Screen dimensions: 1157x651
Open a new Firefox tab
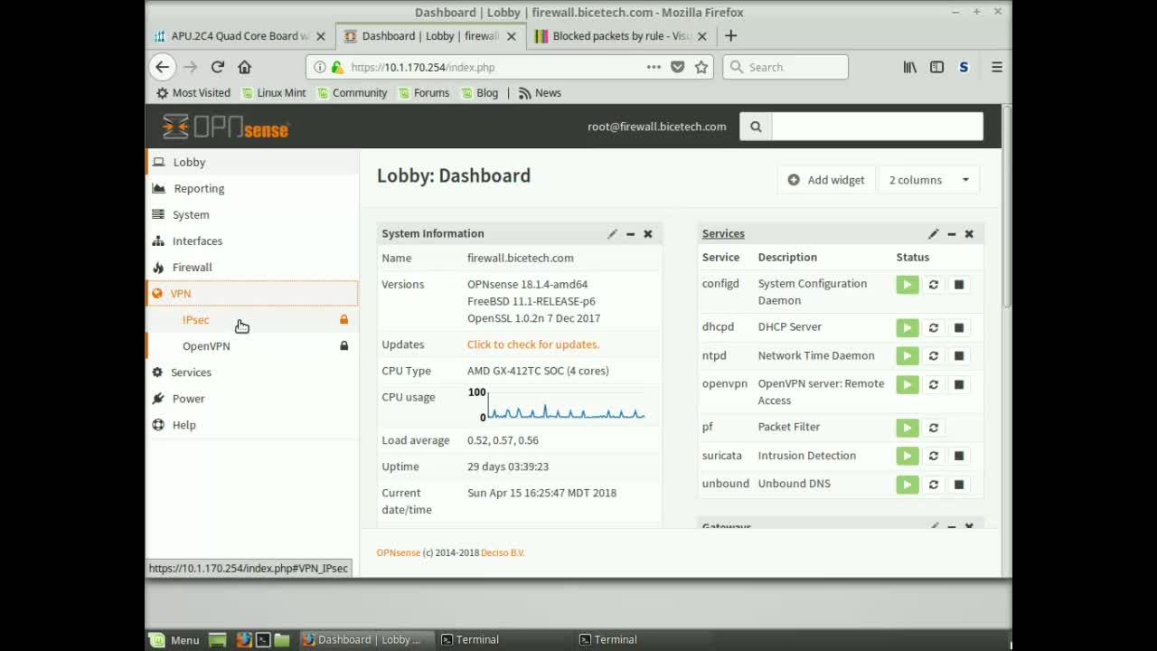(730, 36)
